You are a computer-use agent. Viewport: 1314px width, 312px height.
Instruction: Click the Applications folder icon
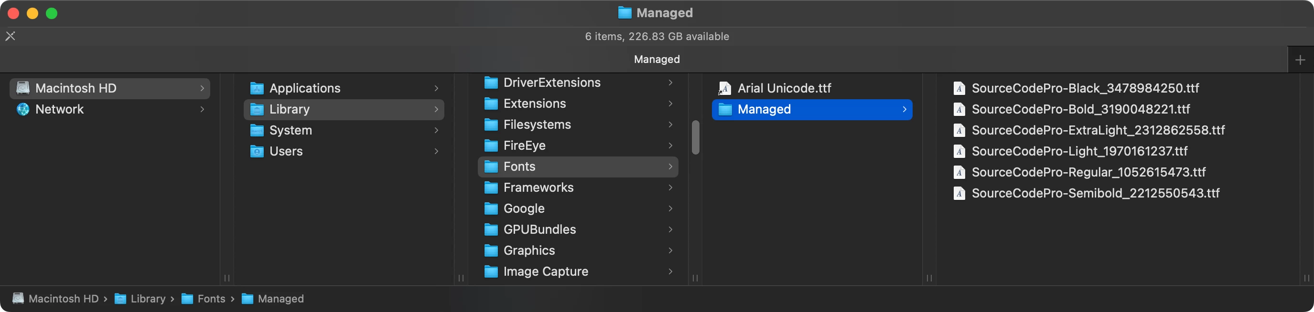257,89
